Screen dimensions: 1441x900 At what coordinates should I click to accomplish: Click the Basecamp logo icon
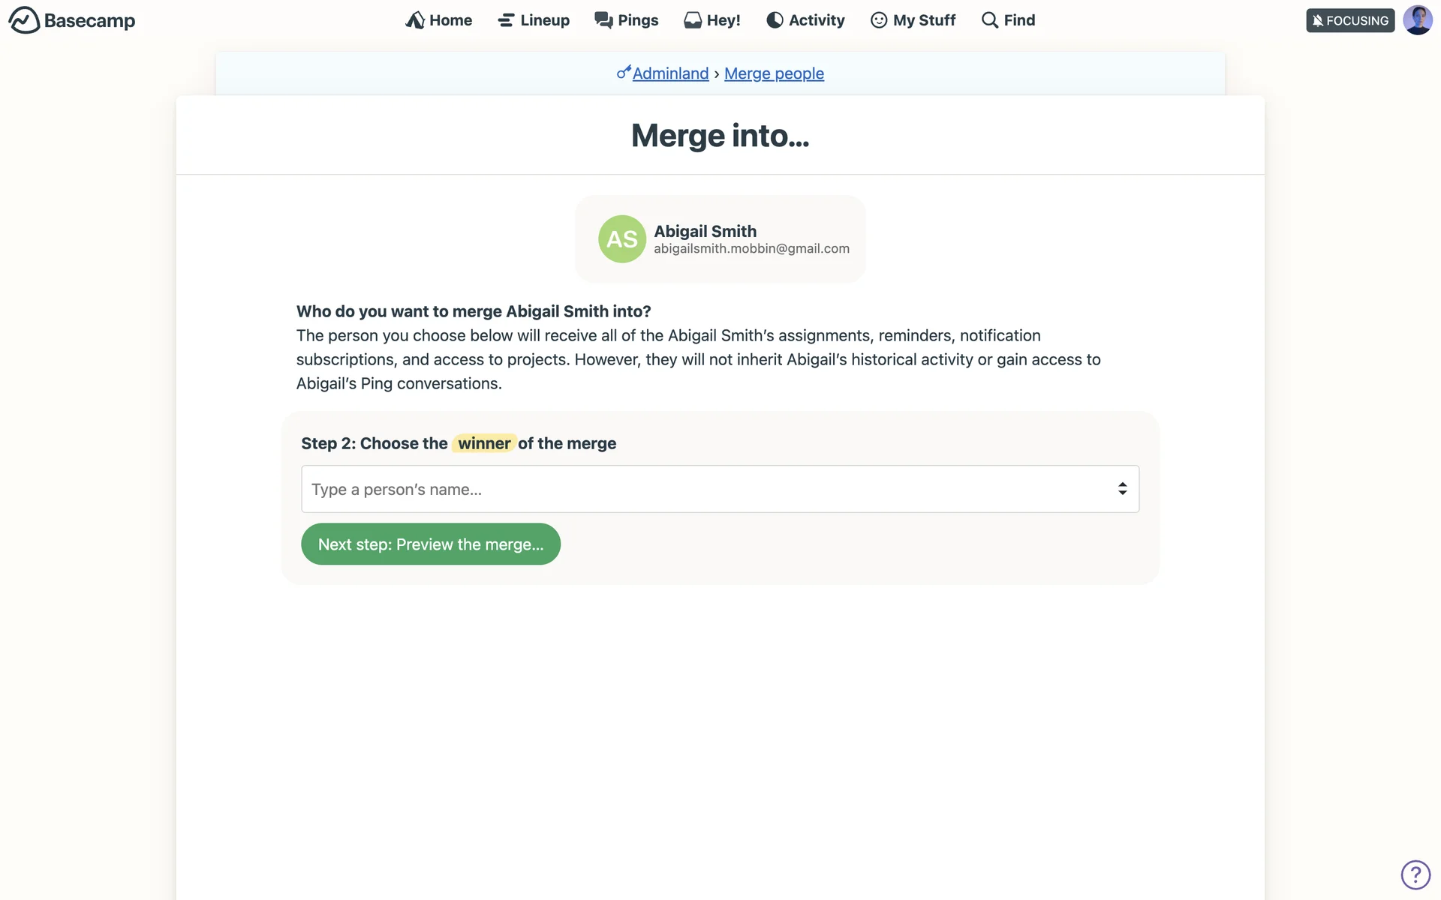[24, 20]
